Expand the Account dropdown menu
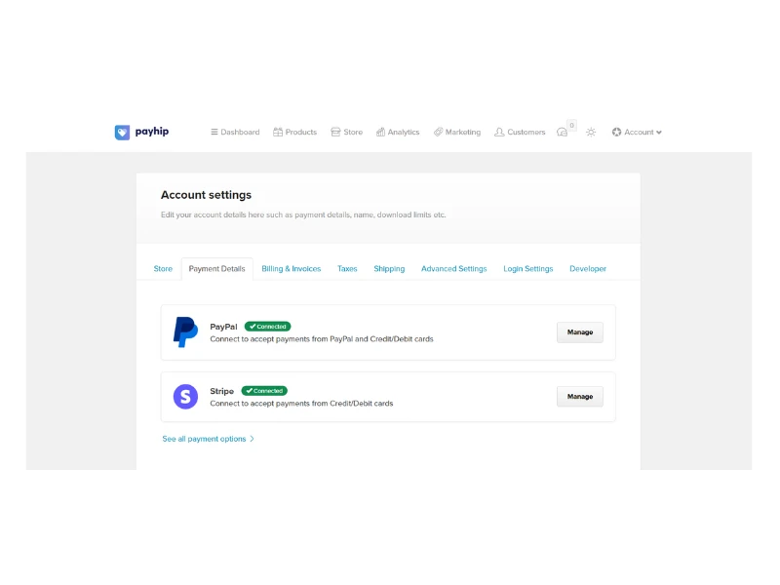 coord(637,133)
